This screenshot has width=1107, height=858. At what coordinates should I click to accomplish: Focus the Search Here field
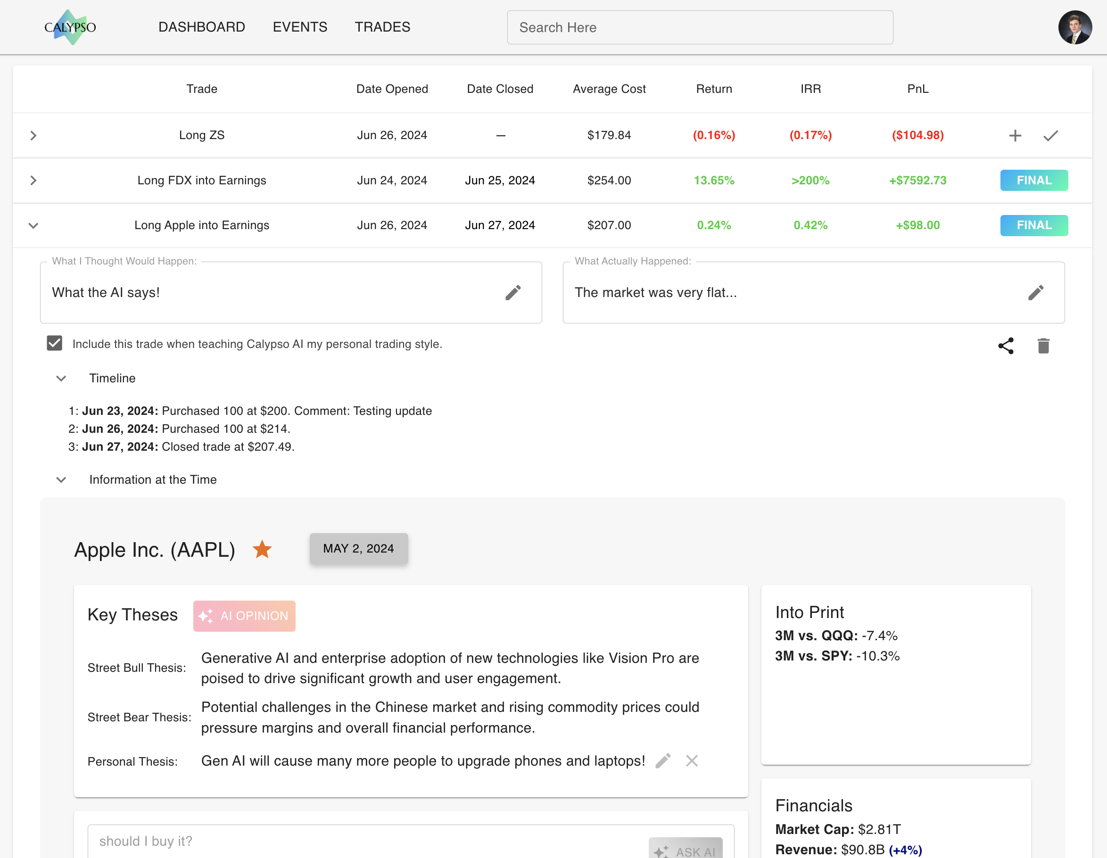700,27
